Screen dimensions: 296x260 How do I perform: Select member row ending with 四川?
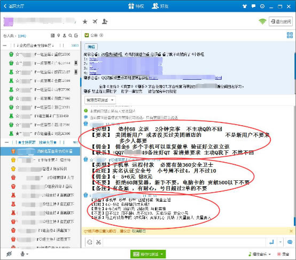(41, 125)
